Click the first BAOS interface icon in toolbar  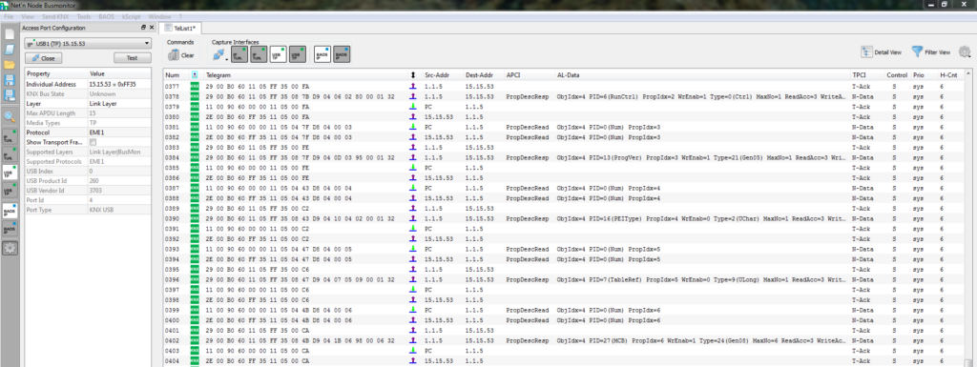(x=322, y=54)
